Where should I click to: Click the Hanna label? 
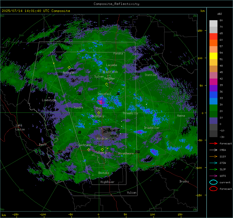[x=181, y=116]
